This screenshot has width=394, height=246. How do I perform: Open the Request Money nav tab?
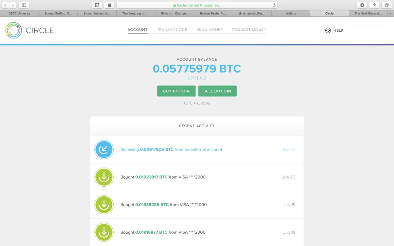[249, 30]
